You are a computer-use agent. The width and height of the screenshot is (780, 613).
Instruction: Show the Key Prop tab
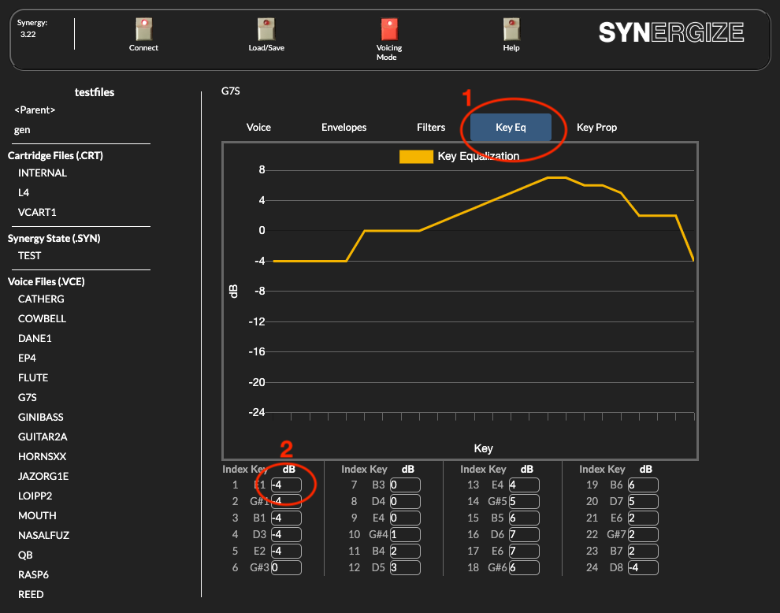(596, 128)
